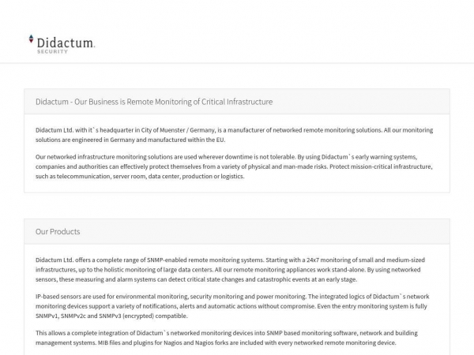Click the paragraph starting 'This allows a complete integration'
The width and height of the screenshot is (474, 355).
(234, 337)
